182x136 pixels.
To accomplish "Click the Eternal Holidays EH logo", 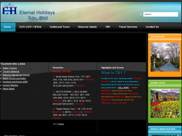I will pyautogui.click(x=10, y=9).
